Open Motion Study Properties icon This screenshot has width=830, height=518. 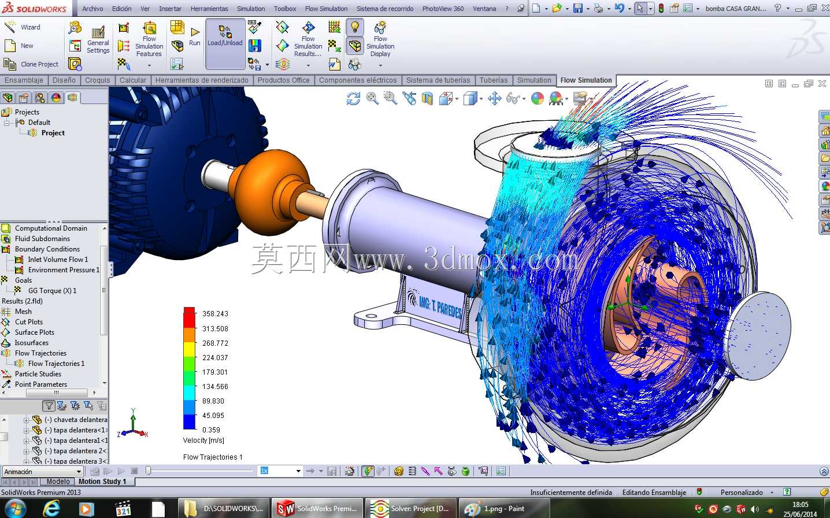point(501,471)
